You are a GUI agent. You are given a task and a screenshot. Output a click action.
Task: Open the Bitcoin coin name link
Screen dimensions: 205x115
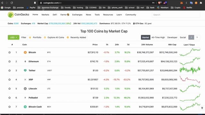pos(32,52)
